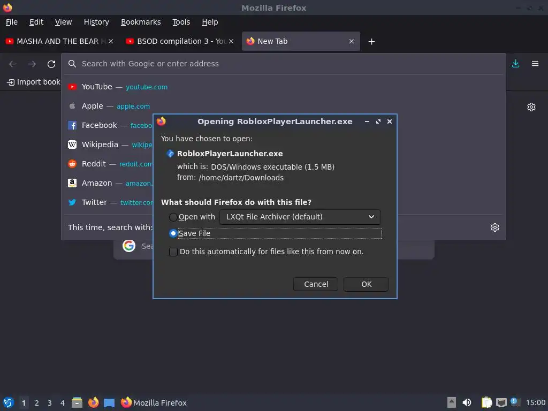Open the View menu
The image size is (548, 411).
click(x=63, y=22)
